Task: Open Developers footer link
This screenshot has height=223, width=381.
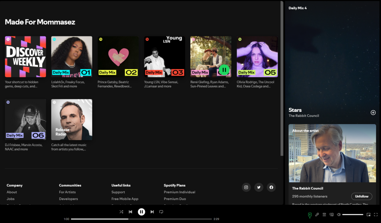Action: pos(68,199)
